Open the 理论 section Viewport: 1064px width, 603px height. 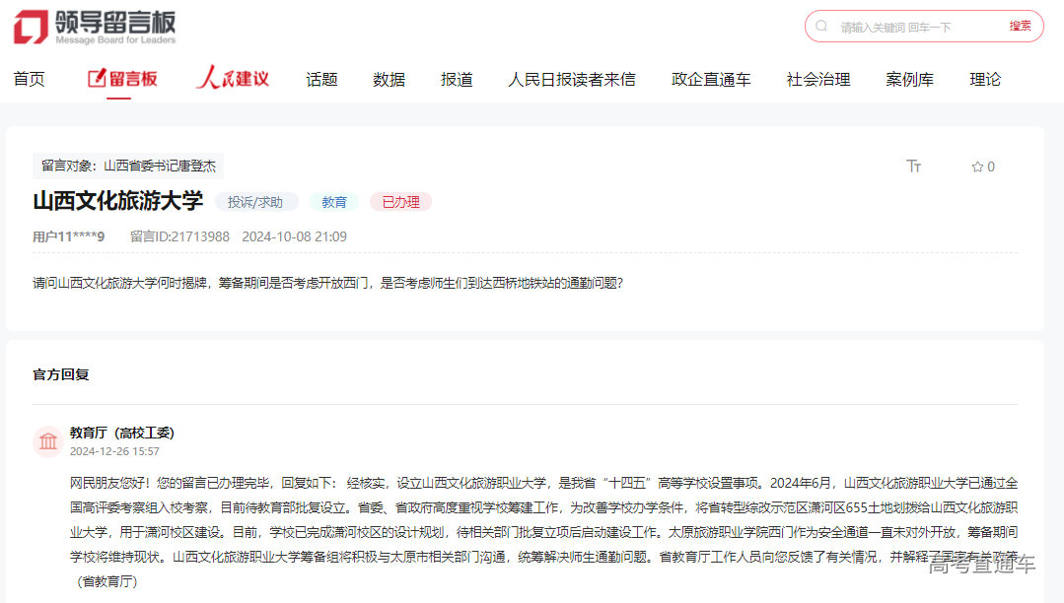coord(984,78)
